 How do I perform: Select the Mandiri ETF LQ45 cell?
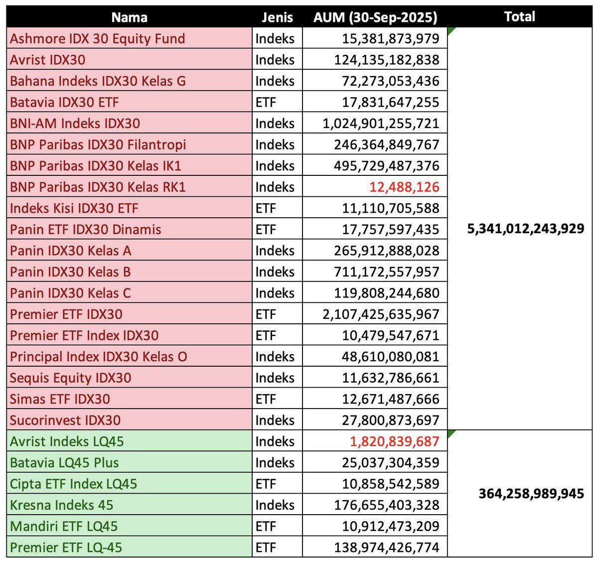130,526
